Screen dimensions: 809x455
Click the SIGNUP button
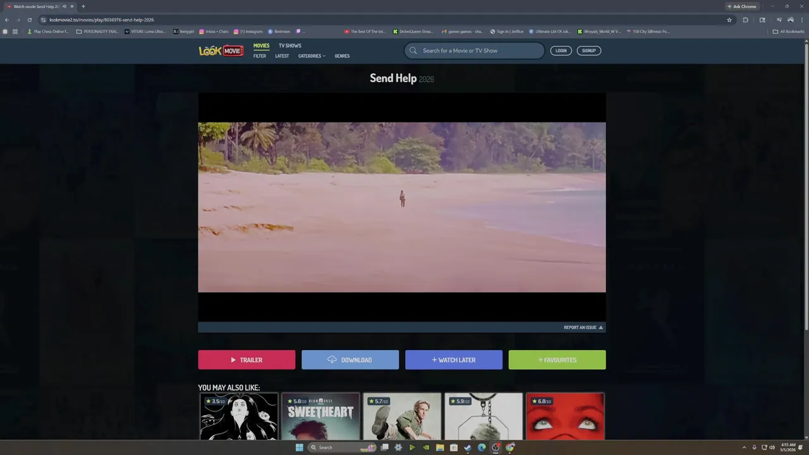[589, 51]
